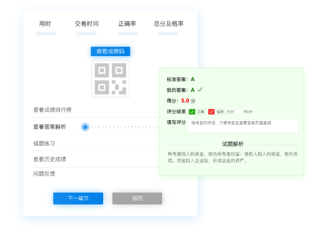328x233 pixels.
Task: Select 查看答案解析 menu item
Action: [50, 127]
